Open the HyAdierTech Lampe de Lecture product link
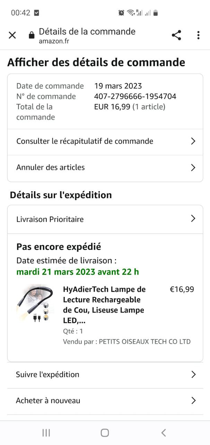This screenshot has width=210, height=445. [x=104, y=305]
